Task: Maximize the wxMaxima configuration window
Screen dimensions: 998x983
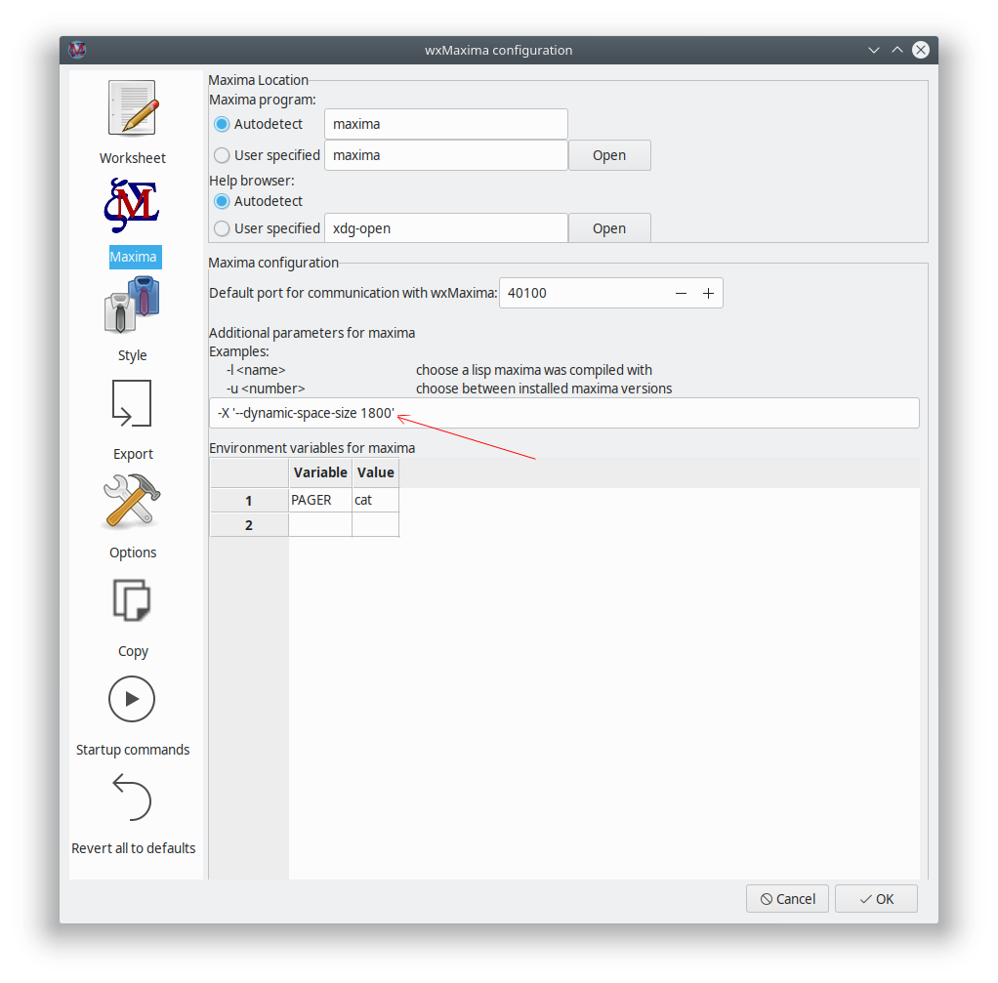Action: 897,50
